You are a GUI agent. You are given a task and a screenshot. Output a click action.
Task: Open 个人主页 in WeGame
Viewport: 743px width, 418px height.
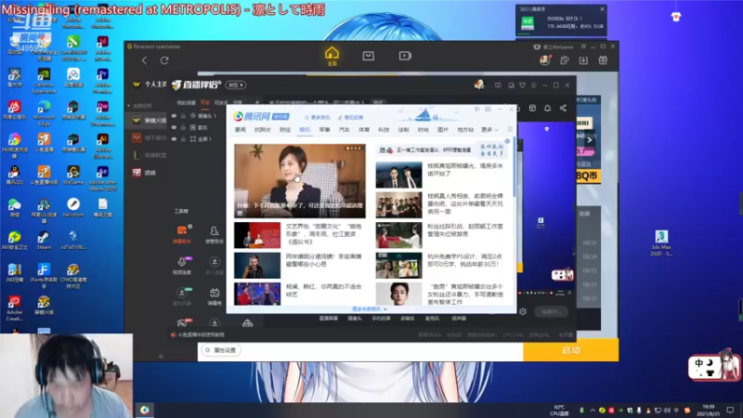point(151,85)
